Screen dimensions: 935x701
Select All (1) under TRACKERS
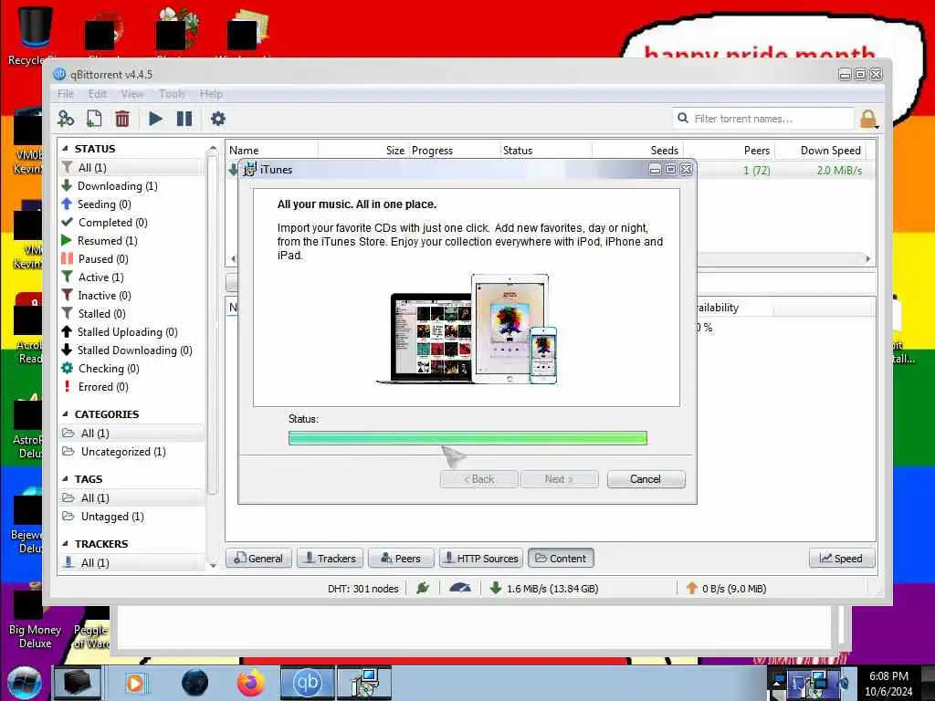(x=131, y=562)
